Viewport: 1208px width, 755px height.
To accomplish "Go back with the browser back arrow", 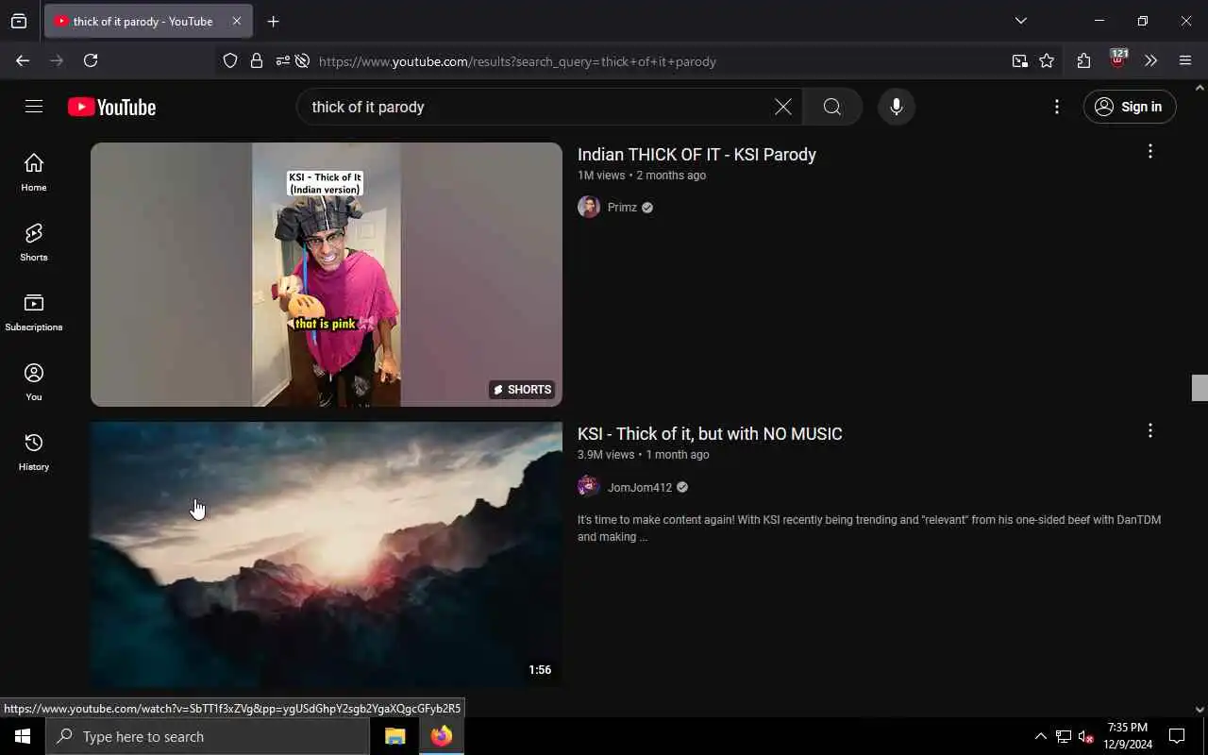I will (x=23, y=60).
